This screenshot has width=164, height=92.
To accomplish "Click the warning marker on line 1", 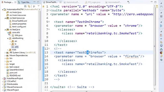I will 43,7.
